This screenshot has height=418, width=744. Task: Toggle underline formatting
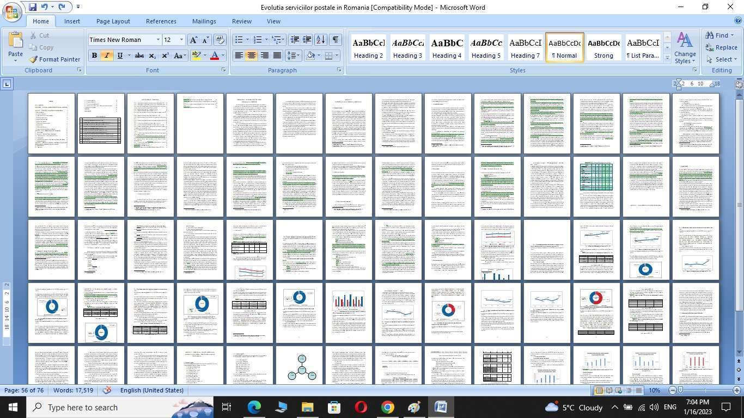point(119,56)
